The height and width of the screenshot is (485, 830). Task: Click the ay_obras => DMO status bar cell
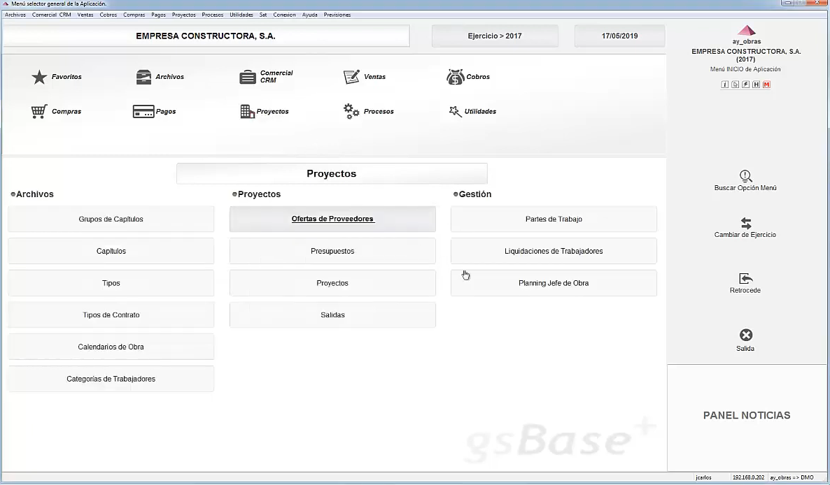click(x=792, y=477)
